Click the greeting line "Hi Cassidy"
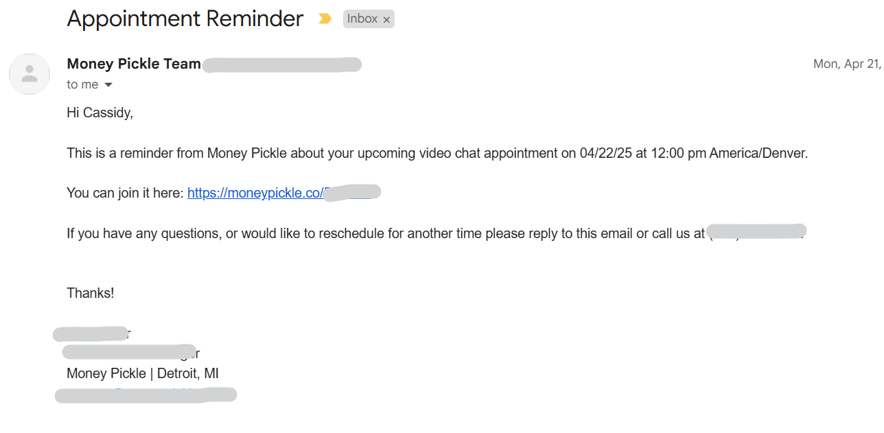Image resolution: width=884 pixels, height=433 pixels. (x=100, y=112)
